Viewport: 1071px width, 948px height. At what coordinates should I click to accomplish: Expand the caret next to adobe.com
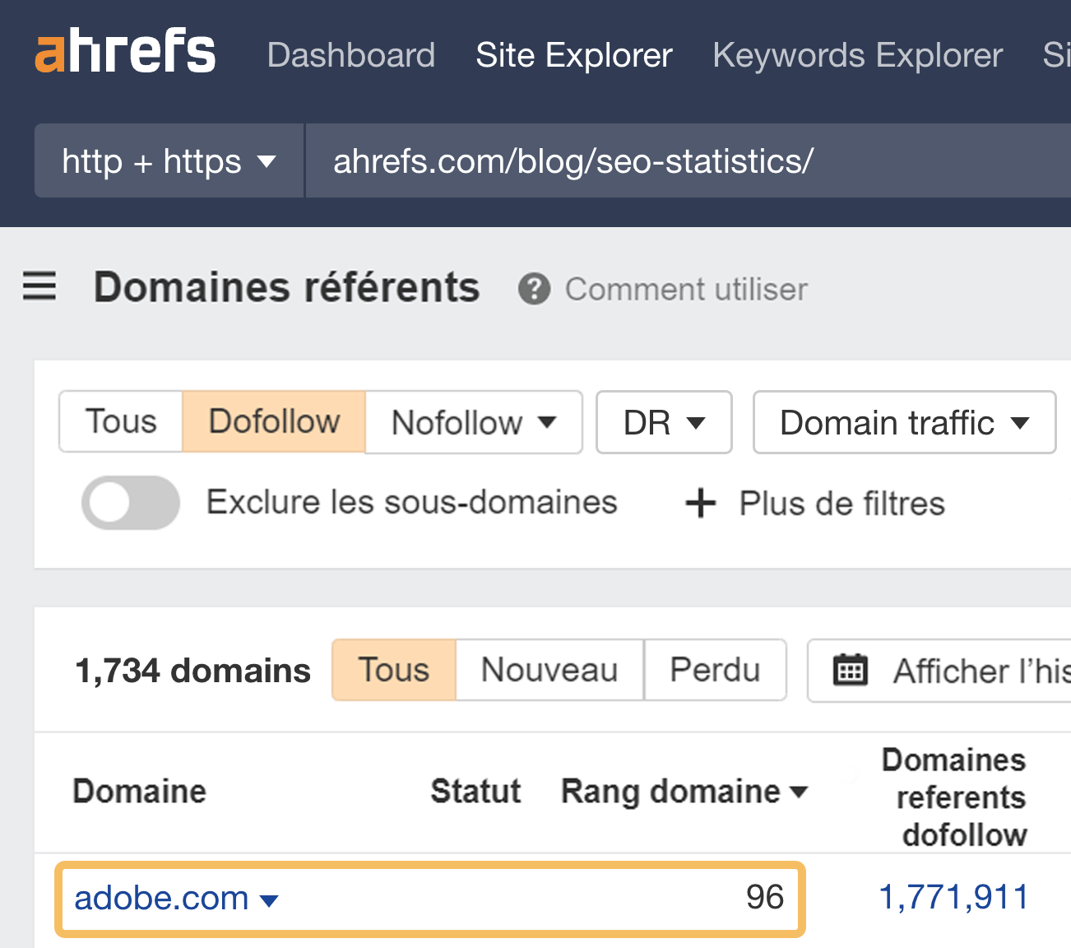pyautogui.click(x=269, y=899)
